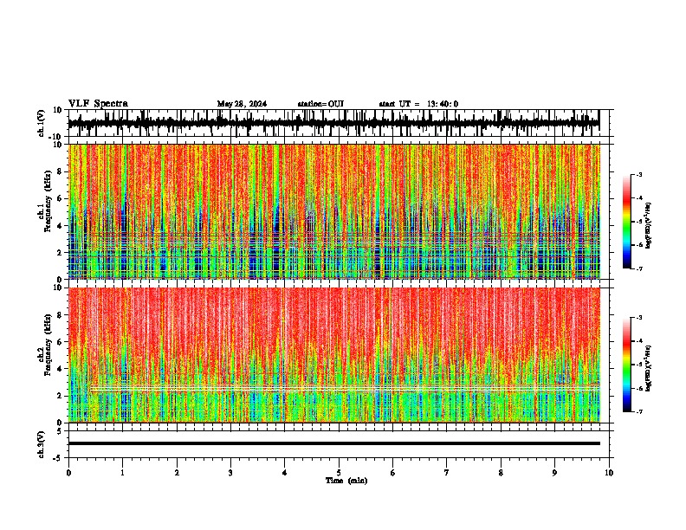Click the "4" kHz tick on ch.1 spectrogram axis
The image size is (686, 530).
(61, 226)
